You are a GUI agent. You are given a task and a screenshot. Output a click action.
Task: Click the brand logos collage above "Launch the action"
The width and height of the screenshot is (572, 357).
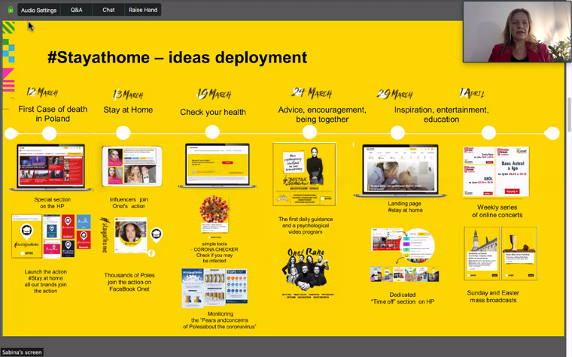[51, 236]
